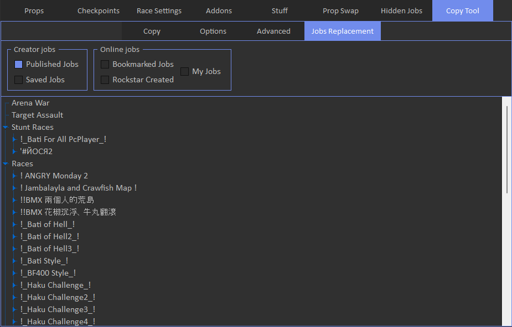Open the Checkpoints tab
This screenshot has height=327, width=512.
(99, 10)
